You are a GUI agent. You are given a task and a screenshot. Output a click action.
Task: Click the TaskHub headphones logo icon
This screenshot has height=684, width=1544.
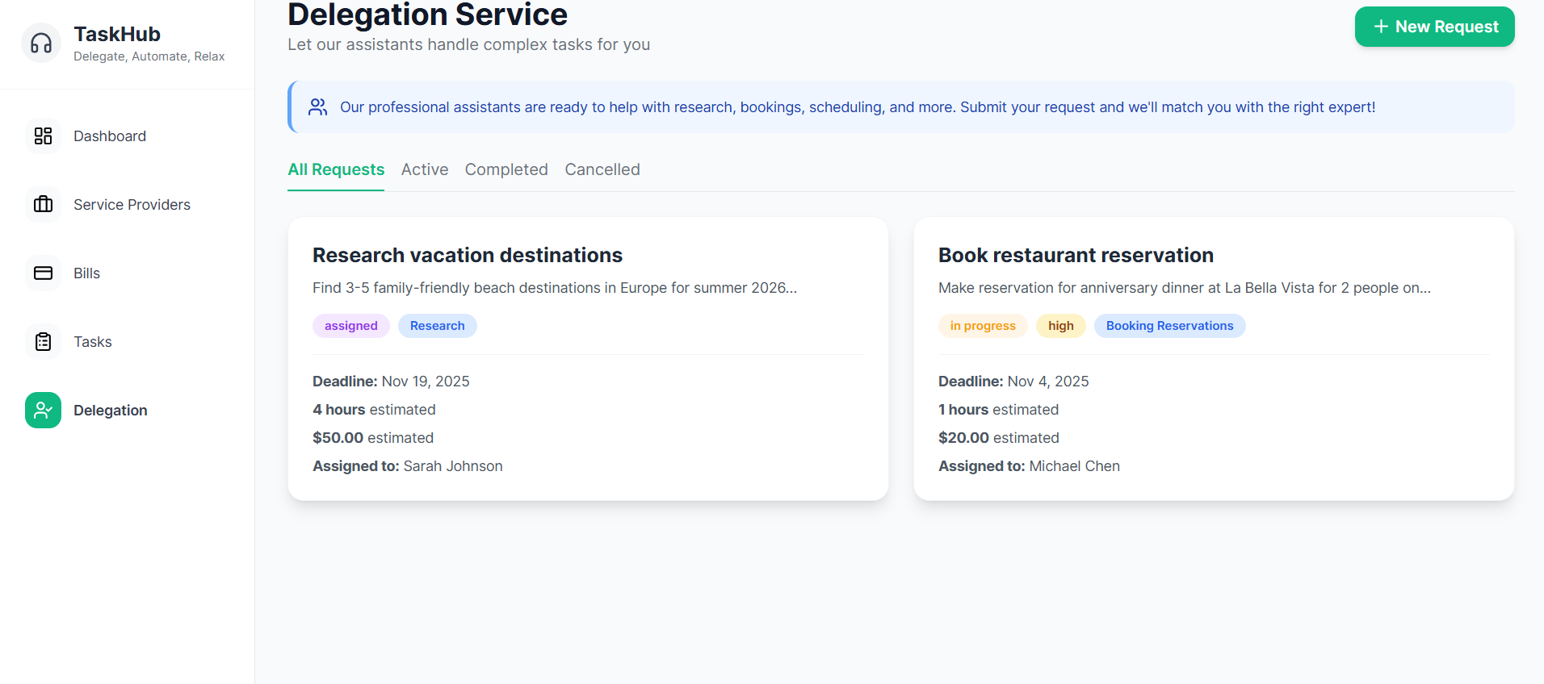pos(41,44)
